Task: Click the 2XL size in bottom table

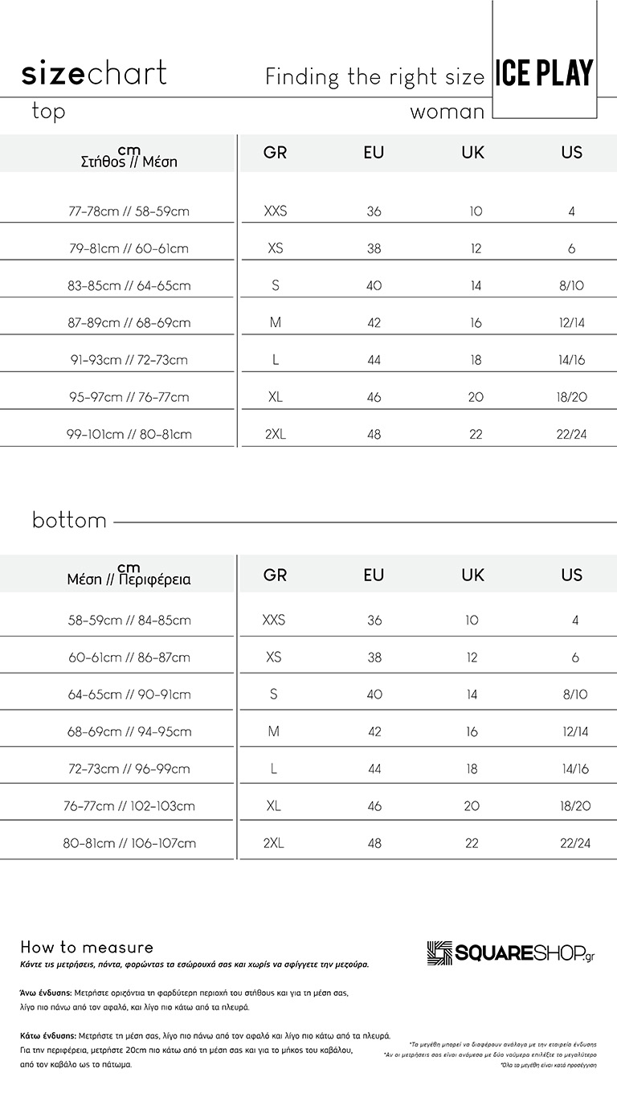Action: pyautogui.click(x=274, y=843)
